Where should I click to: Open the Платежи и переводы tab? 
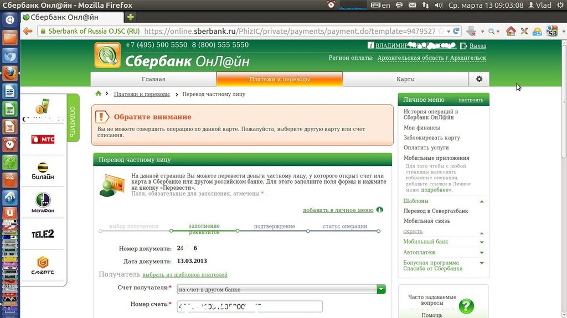click(280, 79)
